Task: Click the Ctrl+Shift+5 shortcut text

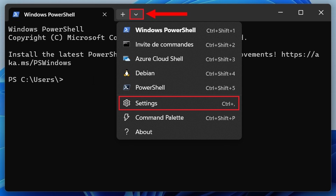Action: point(220,88)
